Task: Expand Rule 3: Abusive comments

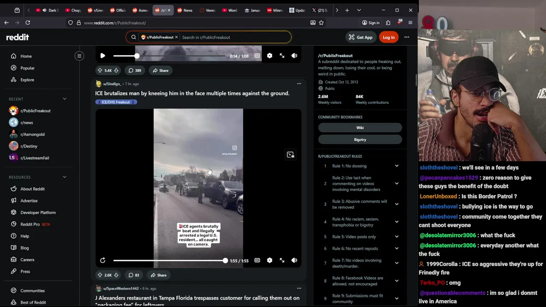Action: point(397,204)
